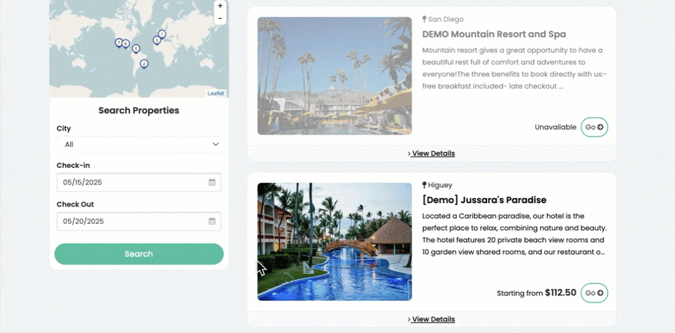Screen dimensions: 675x333
Task: Select map marker number 7
Action: pyautogui.click(x=119, y=43)
